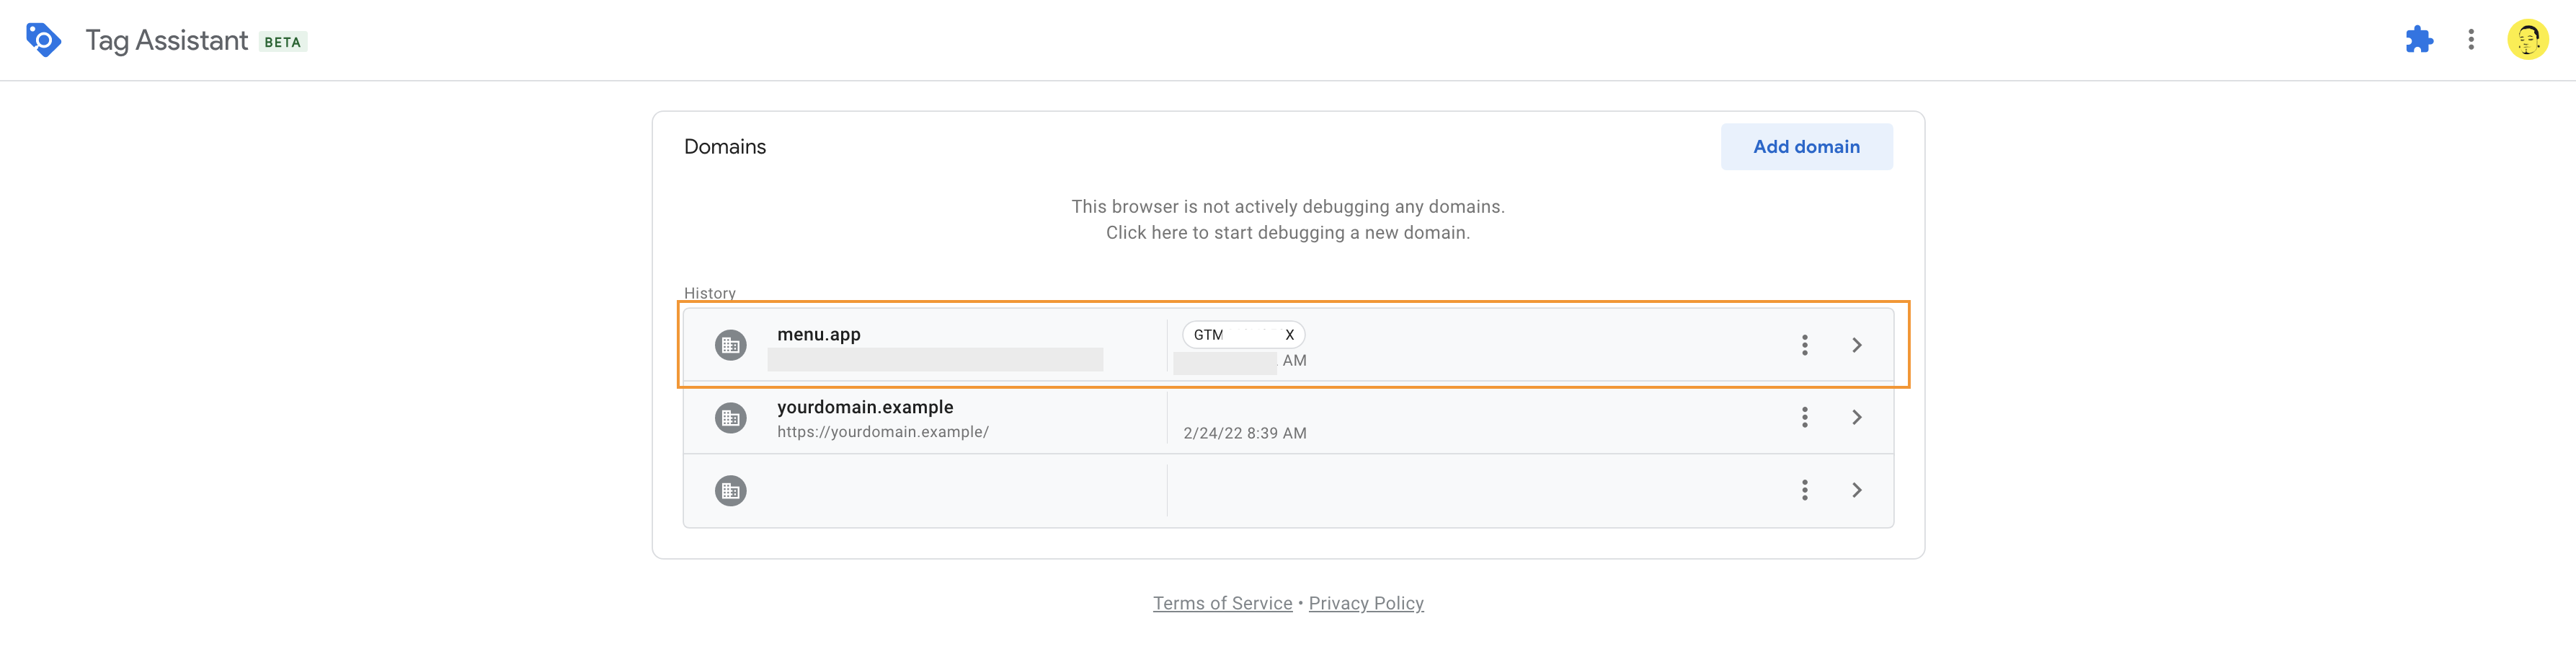Open the more options in the blank history row
The image size is (2576, 652).
pyautogui.click(x=1804, y=490)
